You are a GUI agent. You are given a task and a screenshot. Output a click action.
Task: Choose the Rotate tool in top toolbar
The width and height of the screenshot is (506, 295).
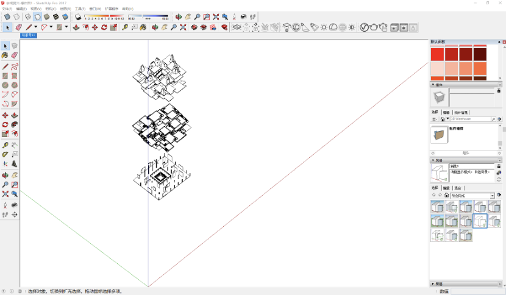(x=104, y=27)
